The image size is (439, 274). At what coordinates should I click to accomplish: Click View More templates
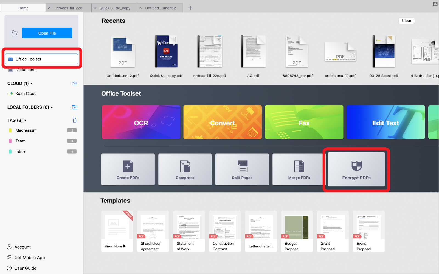pyautogui.click(x=117, y=231)
